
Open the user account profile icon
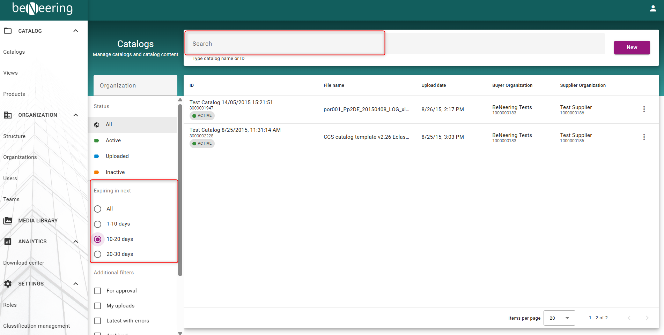pyautogui.click(x=653, y=9)
